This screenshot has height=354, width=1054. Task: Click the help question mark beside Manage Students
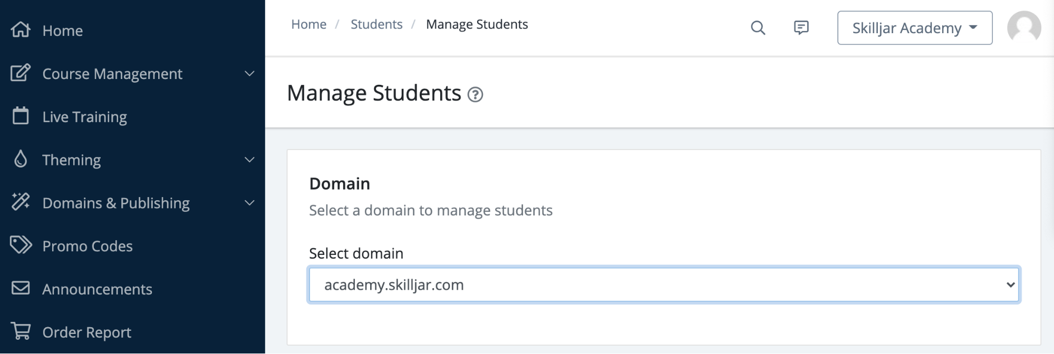(475, 95)
